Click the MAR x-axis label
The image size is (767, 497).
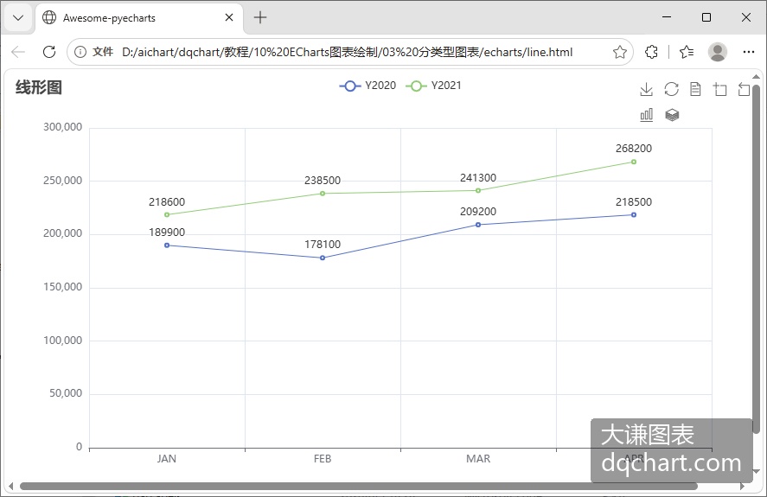tap(478, 459)
